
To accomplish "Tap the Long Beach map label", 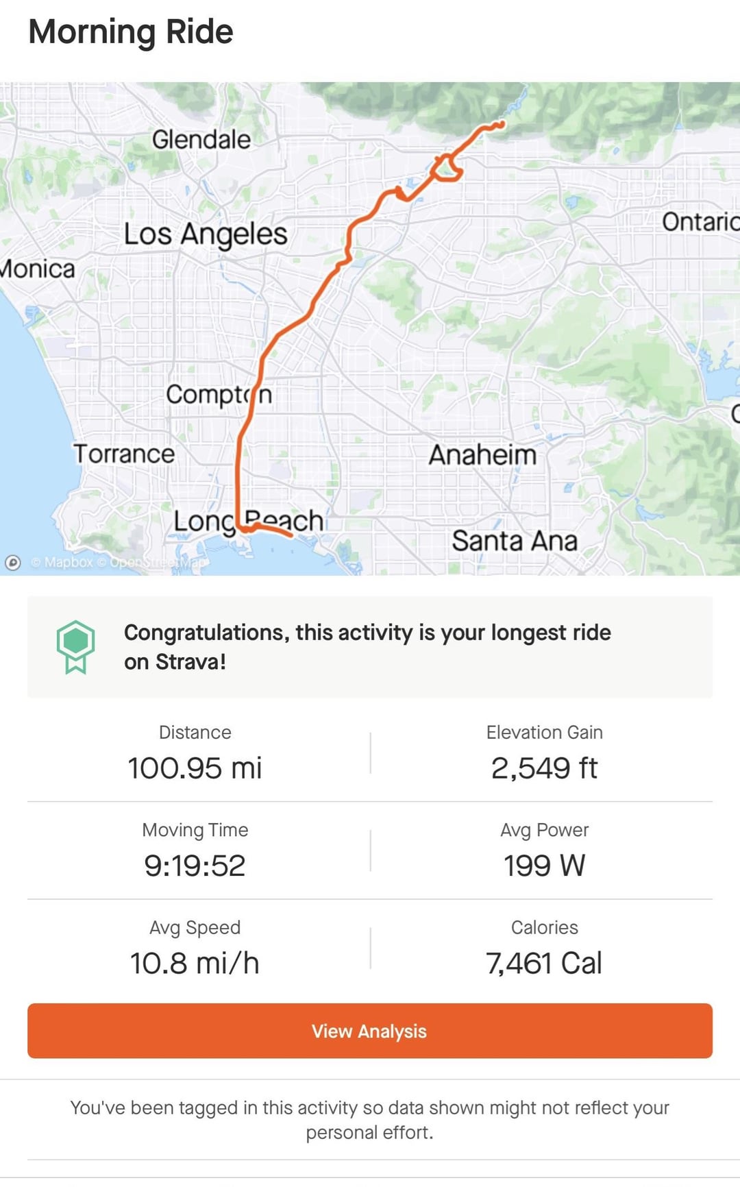I will 249,521.
